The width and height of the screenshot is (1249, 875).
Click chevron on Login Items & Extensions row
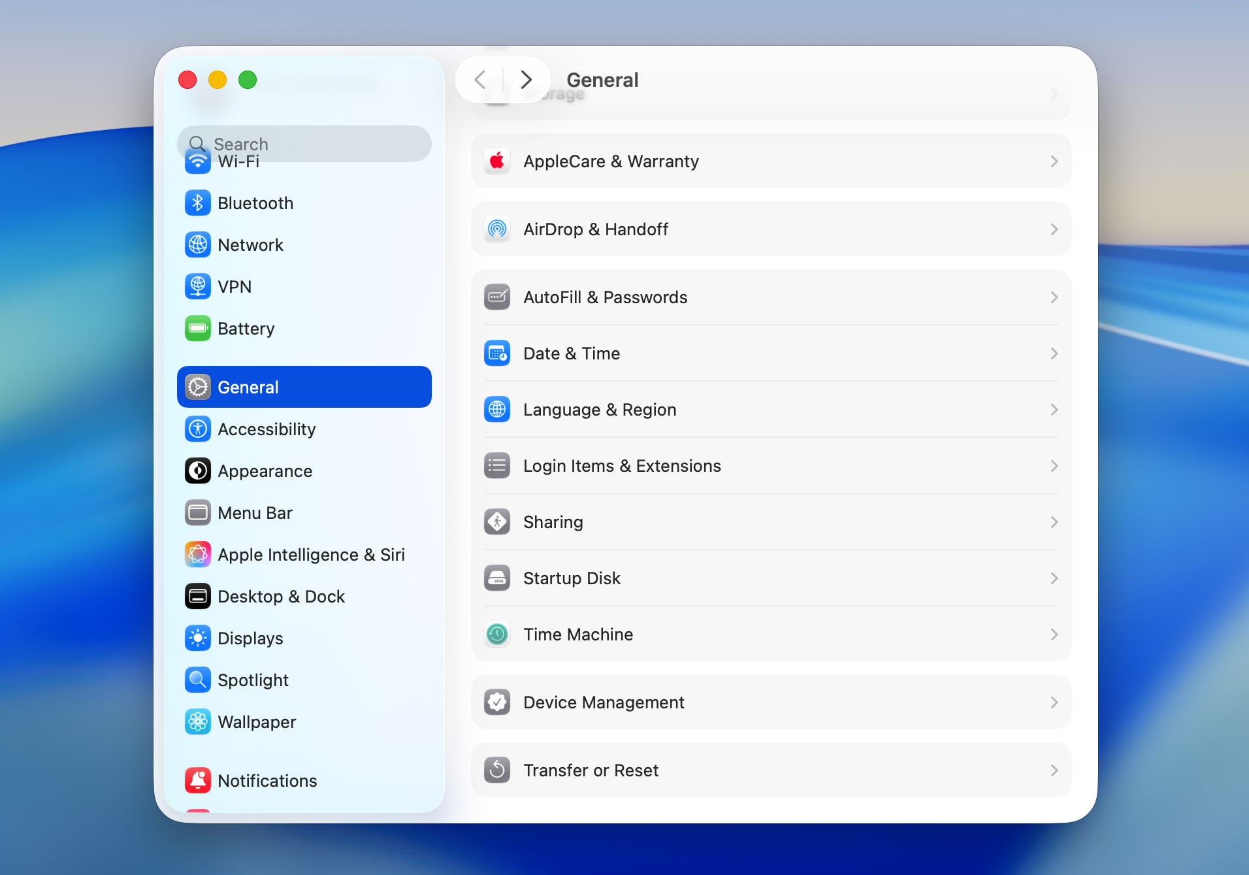tap(1054, 466)
